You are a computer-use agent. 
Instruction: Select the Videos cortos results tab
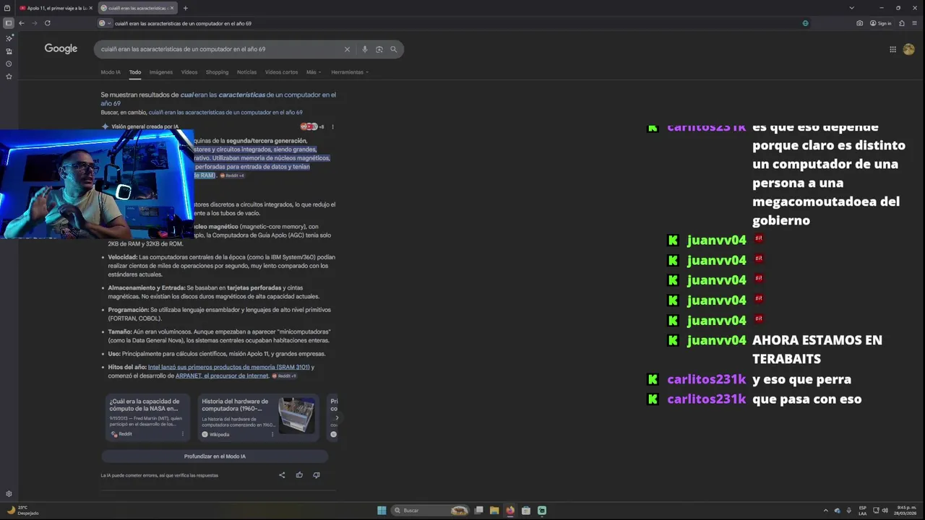281,72
